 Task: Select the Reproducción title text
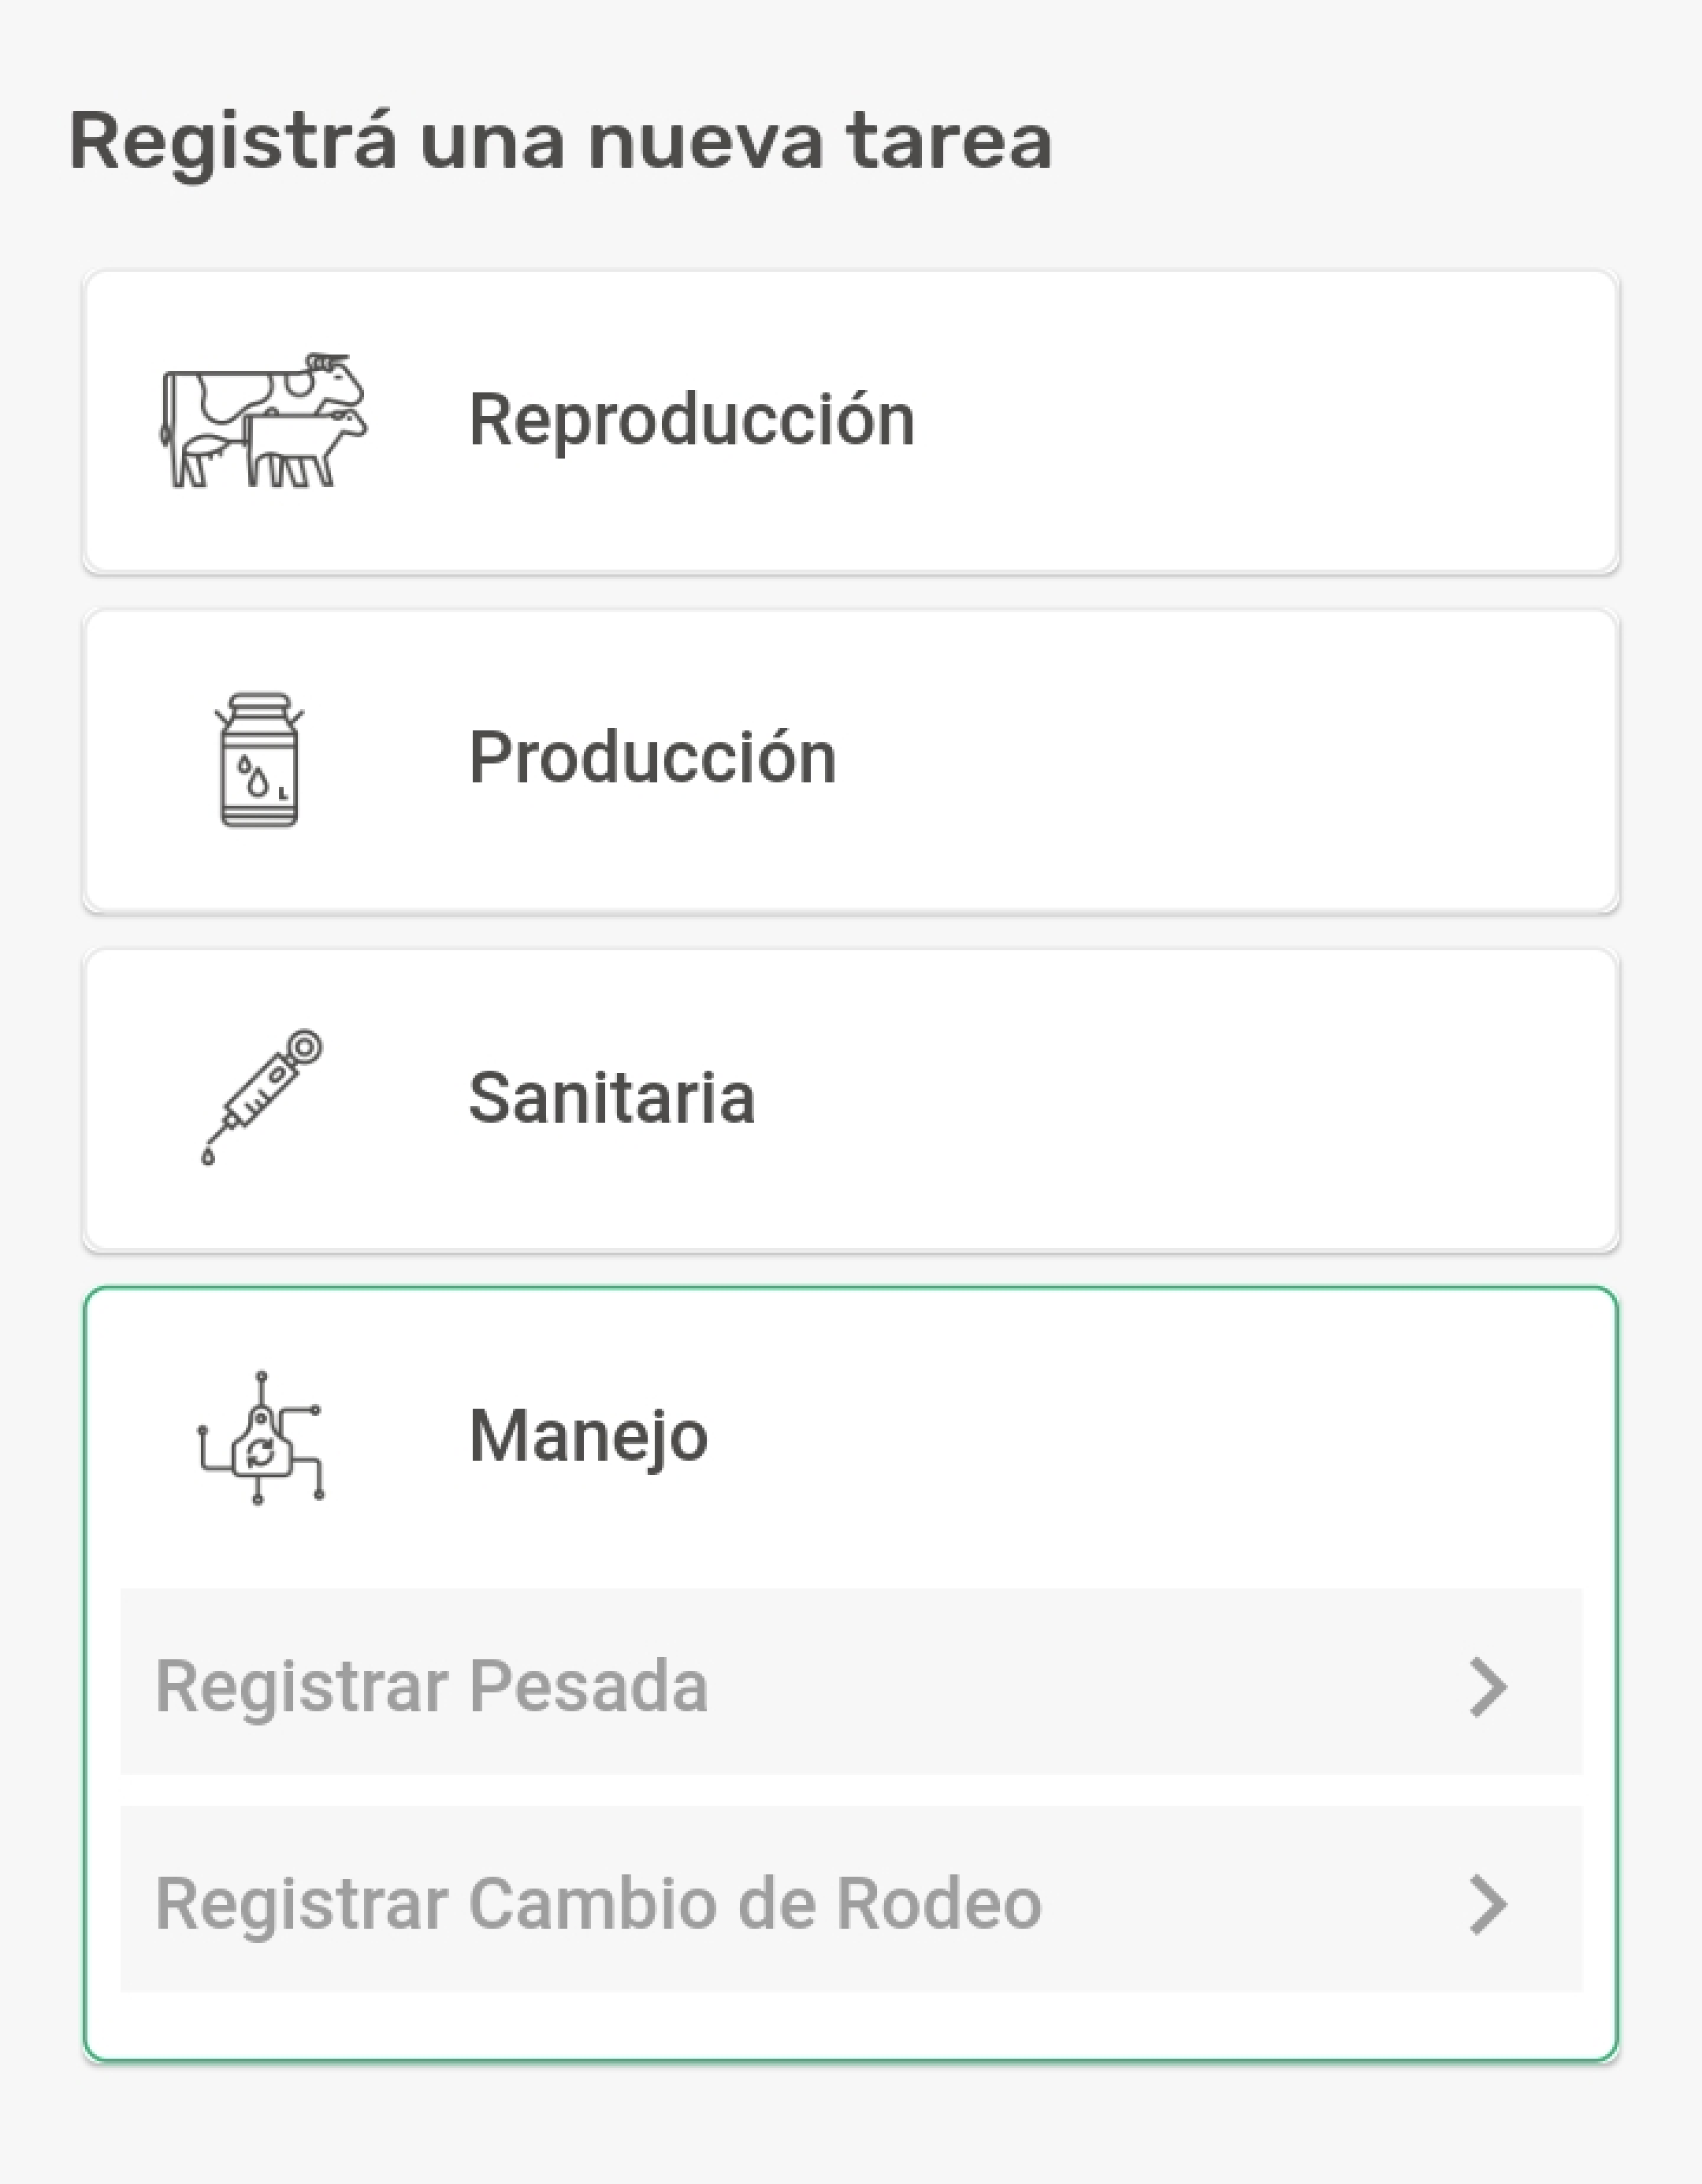691,420
